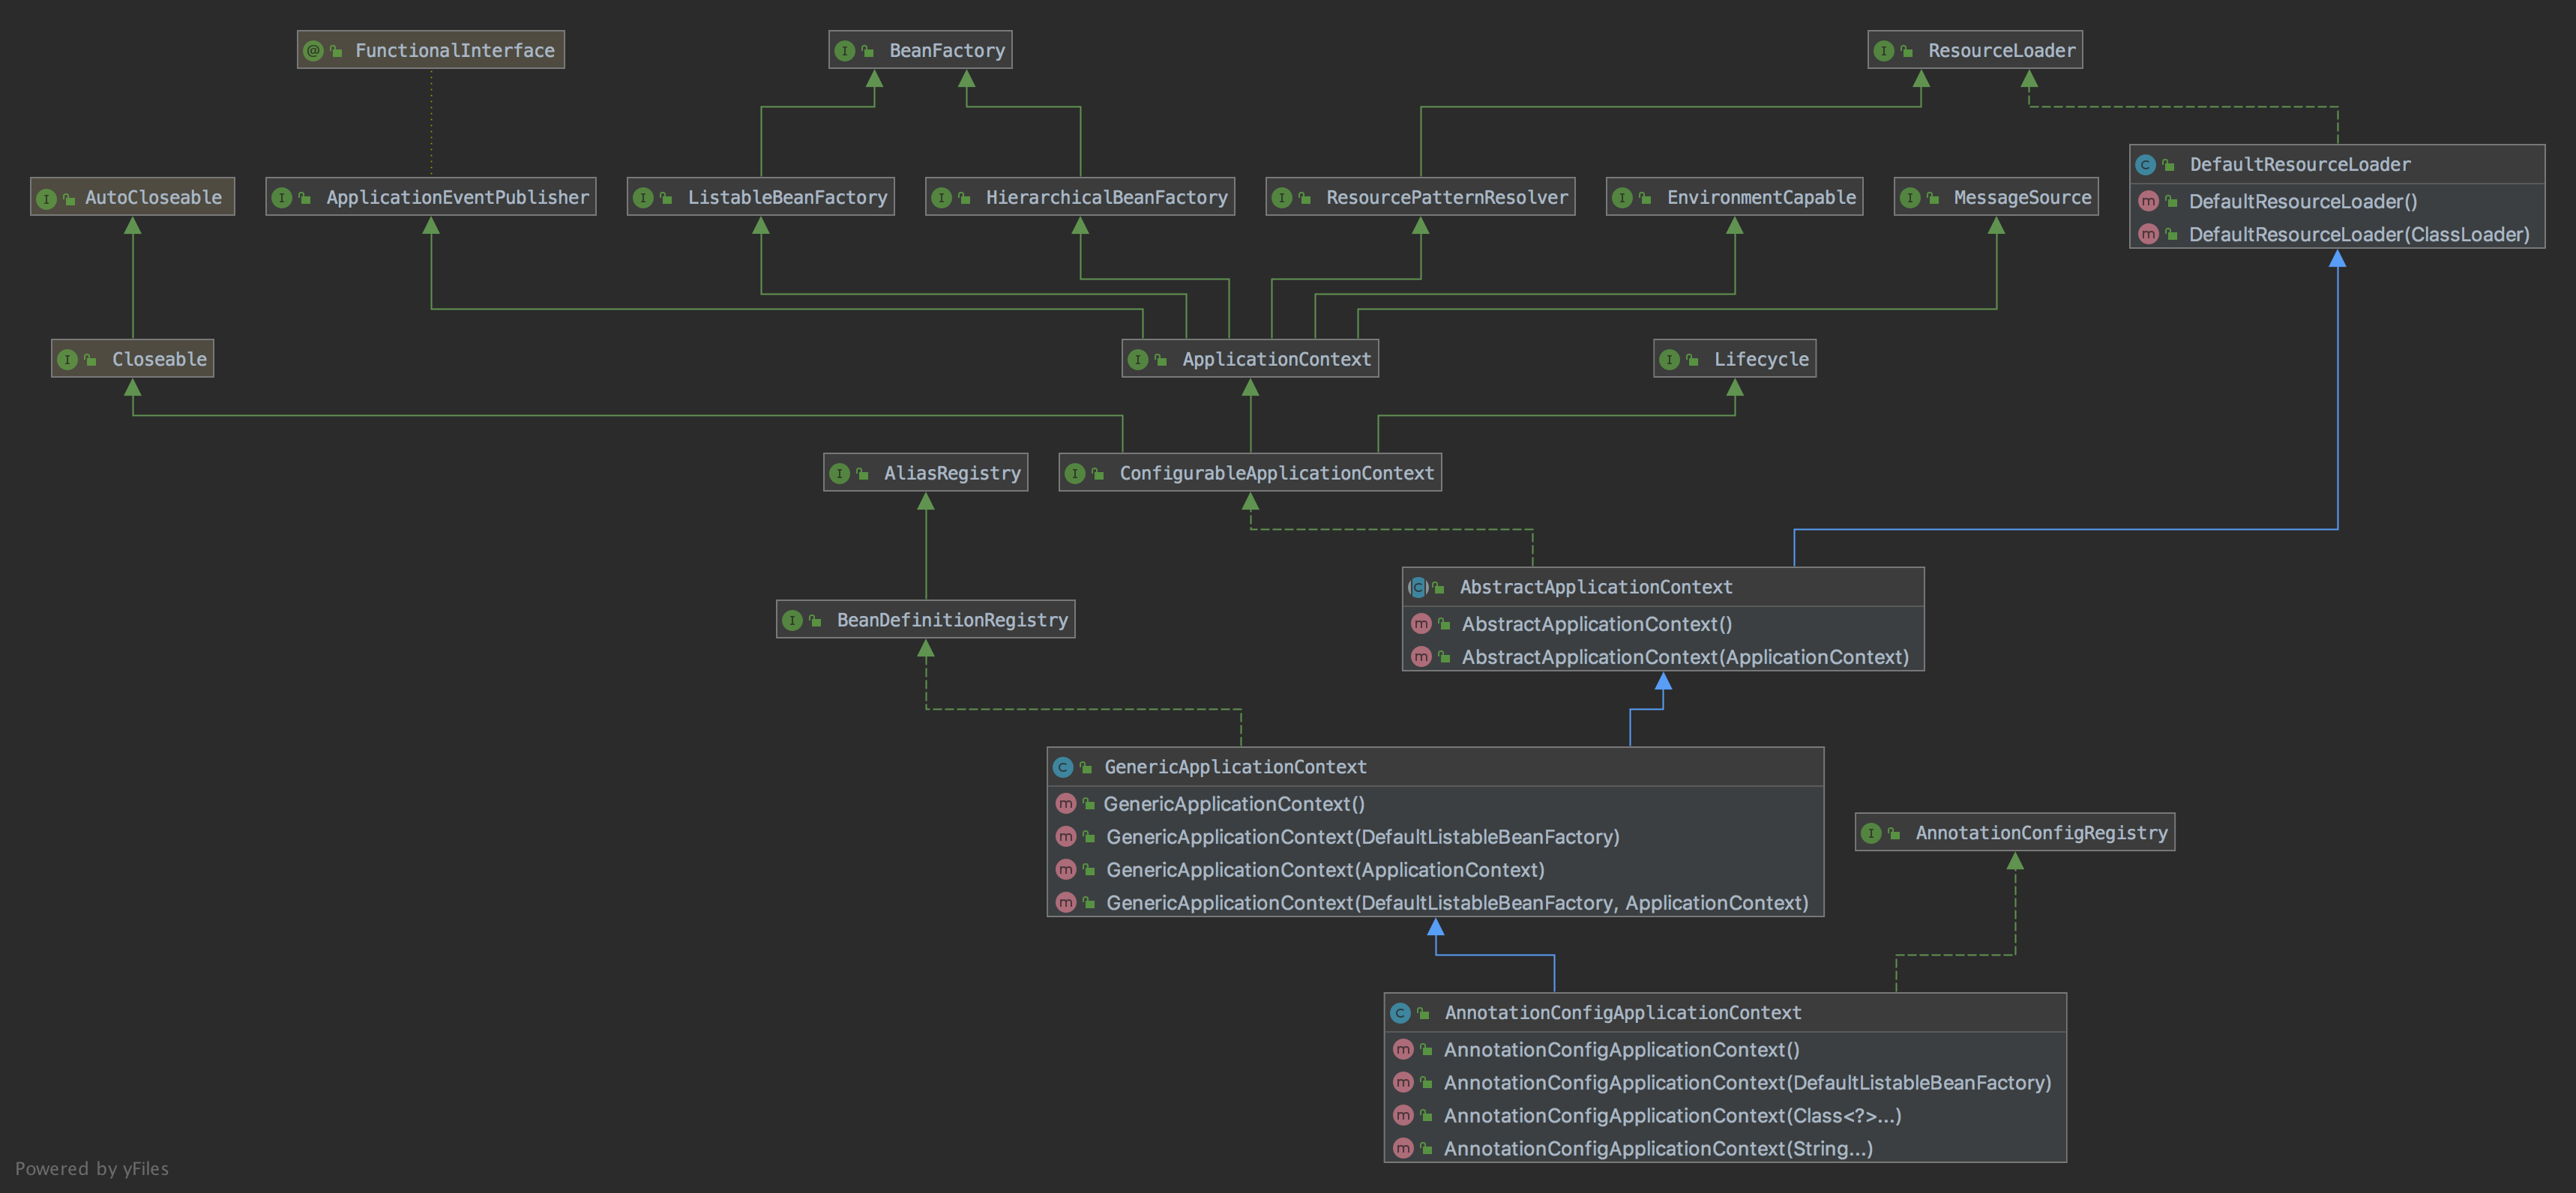Select the ConfigurableApplicationContext node label
This screenshot has height=1193, width=2576.
(1276, 474)
